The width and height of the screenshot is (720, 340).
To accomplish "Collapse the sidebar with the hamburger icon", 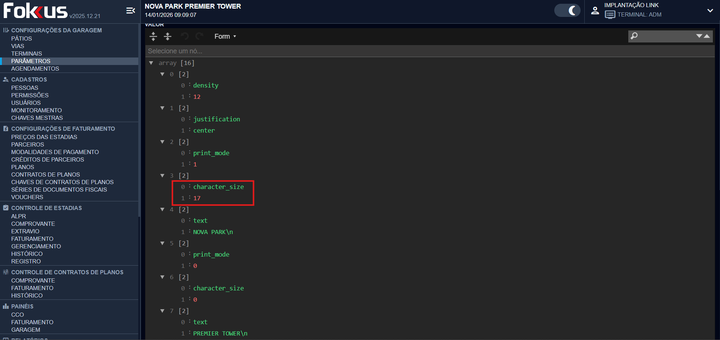I will pos(130,11).
